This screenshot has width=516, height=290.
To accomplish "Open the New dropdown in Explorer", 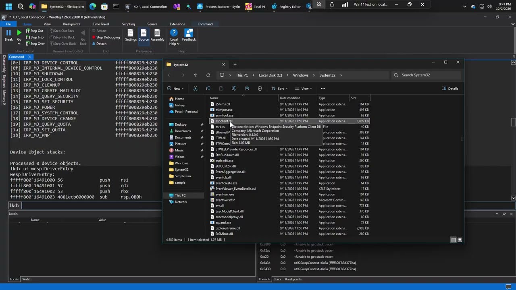I will click(175, 89).
